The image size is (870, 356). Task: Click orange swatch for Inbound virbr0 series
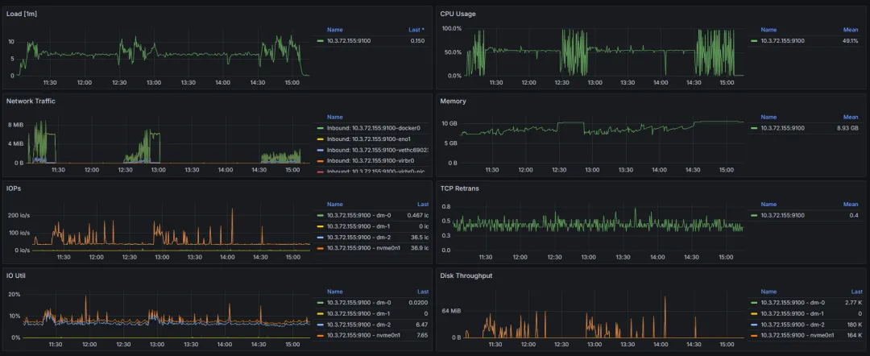320,161
